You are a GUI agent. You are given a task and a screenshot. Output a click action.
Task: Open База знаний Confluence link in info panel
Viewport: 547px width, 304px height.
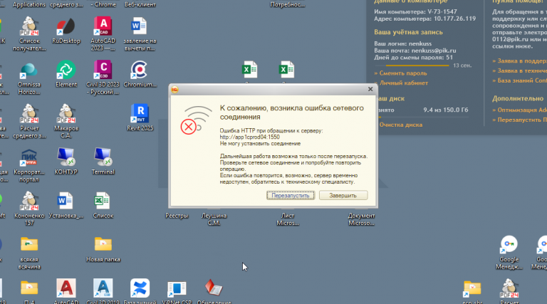click(519, 80)
